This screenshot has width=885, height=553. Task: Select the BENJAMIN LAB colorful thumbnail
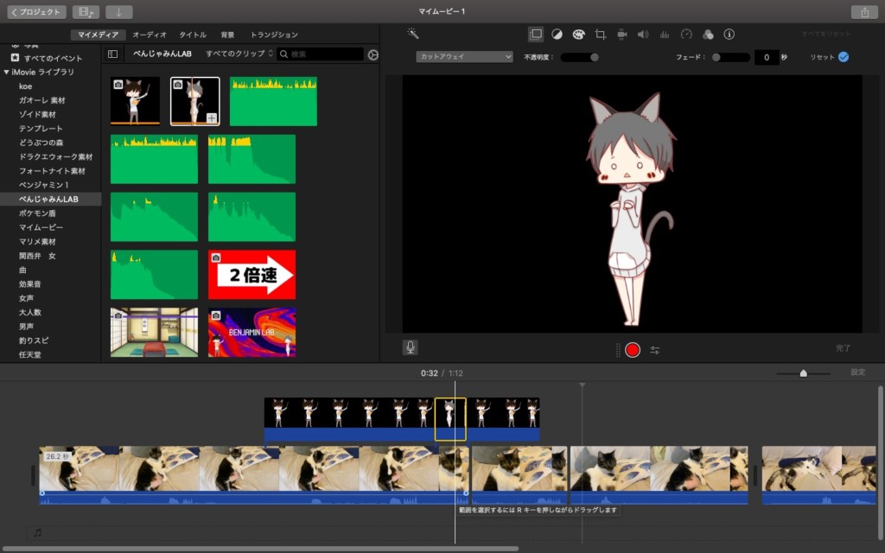click(x=251, y=333)
